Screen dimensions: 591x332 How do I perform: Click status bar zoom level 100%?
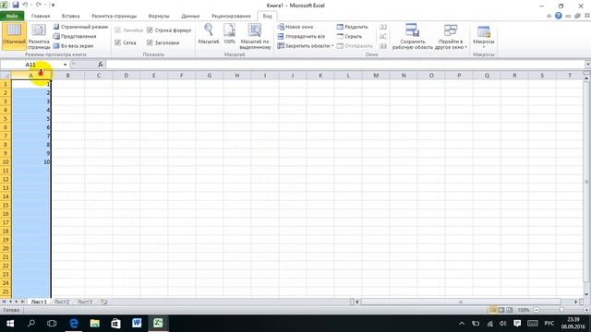pos(524,310)
